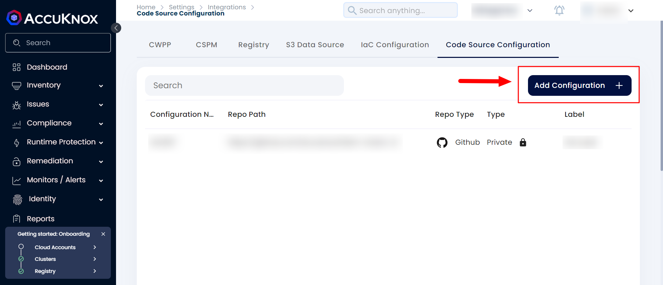The height and width of the screenshot is (285, 663).
Task: Click the Repo Type column header
Action: [x=454, y=114]
